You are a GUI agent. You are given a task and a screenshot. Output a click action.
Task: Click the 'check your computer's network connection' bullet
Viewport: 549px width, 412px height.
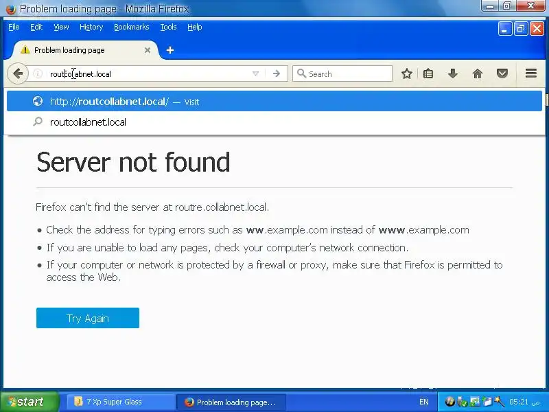(x=227, y=248)
